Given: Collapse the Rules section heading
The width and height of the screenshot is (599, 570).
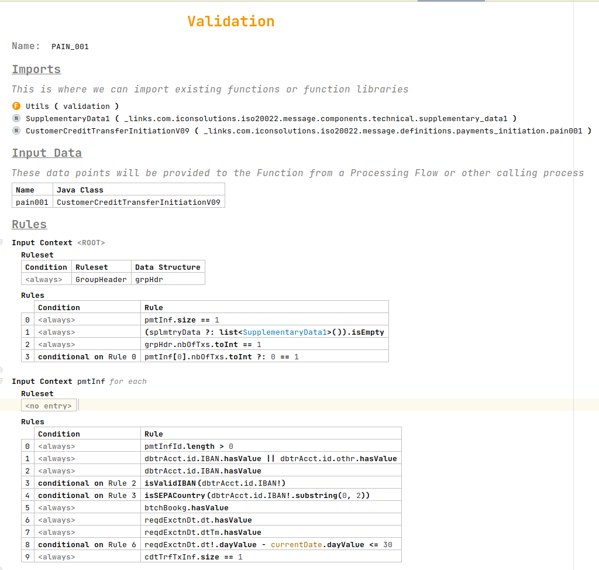Looking at the screenshot, I should [x=29, y=224].
